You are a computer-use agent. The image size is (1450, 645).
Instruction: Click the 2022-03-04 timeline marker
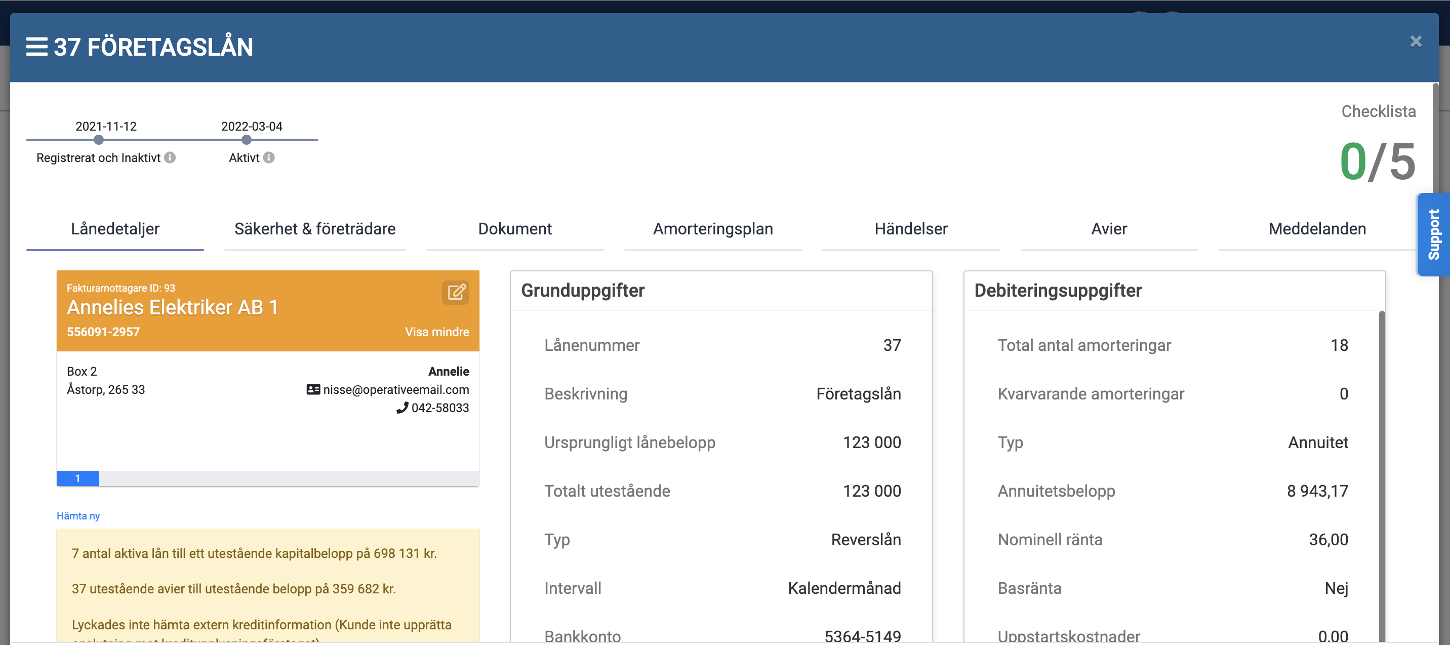[x=247, y=140]
